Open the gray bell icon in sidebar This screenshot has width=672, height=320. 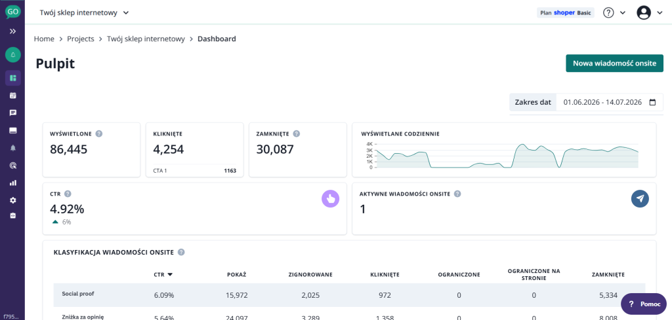pos(13,148)
